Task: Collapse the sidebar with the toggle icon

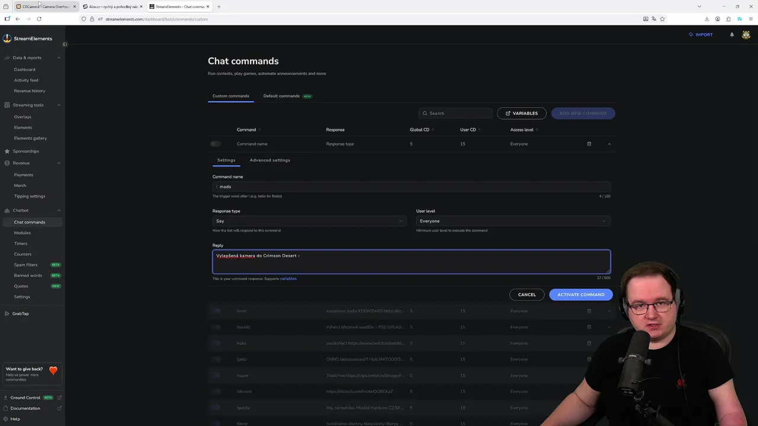Action: click(x=65, y=44)
